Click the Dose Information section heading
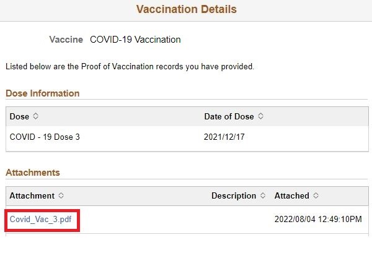 42,93
